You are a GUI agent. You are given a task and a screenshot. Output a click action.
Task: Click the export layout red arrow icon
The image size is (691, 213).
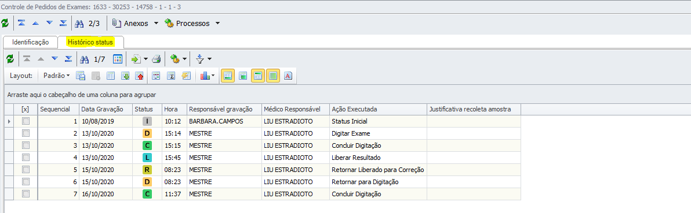(140, 76)
